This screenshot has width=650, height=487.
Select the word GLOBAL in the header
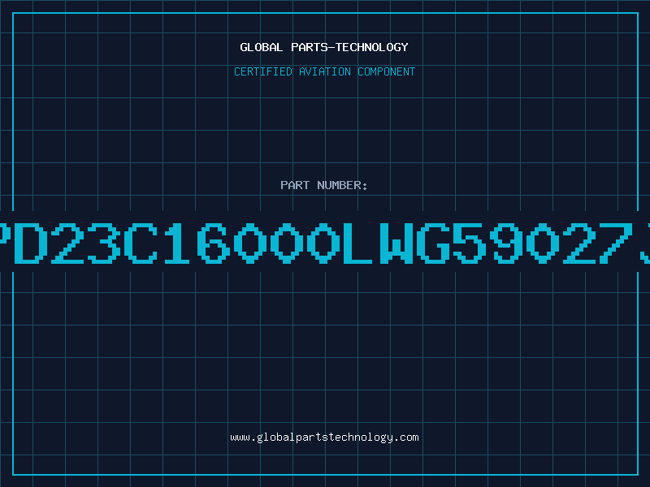(261, 47)
